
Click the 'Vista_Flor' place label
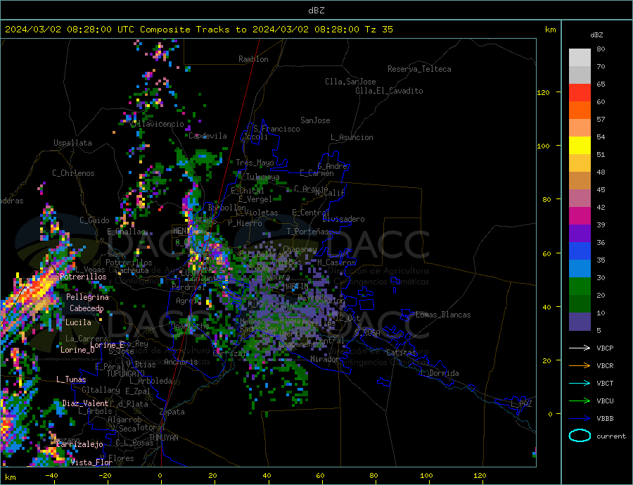(x=91, y=462)
